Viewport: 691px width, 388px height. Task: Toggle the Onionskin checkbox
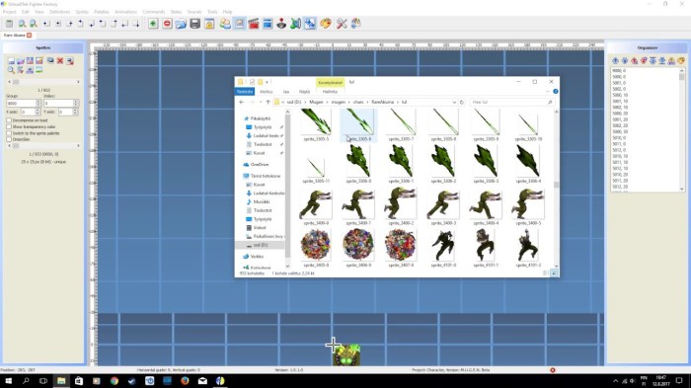(9, 139)
